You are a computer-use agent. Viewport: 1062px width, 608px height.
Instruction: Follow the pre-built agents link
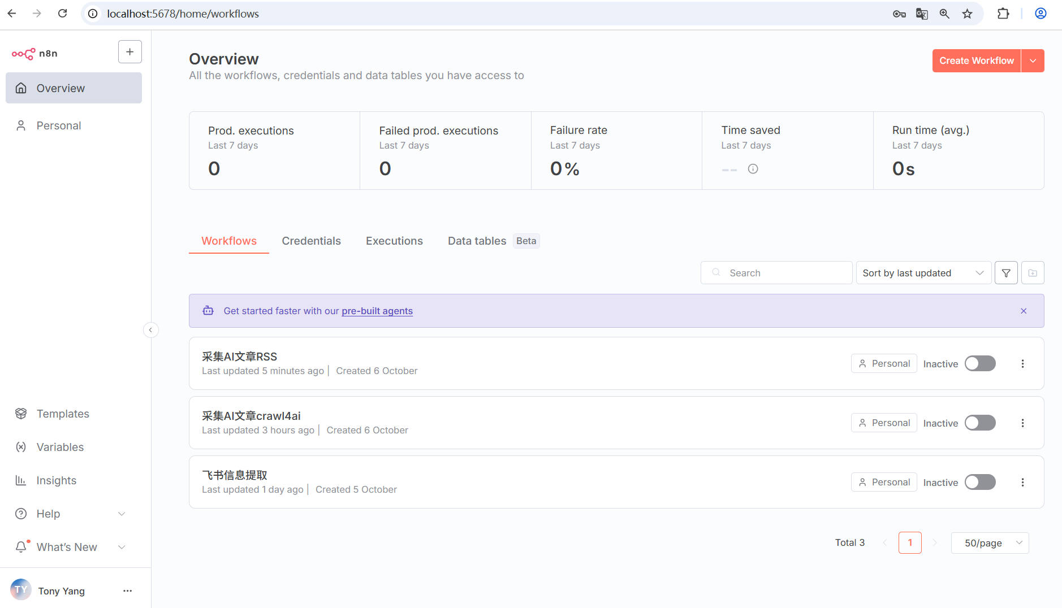coord(377,311)
